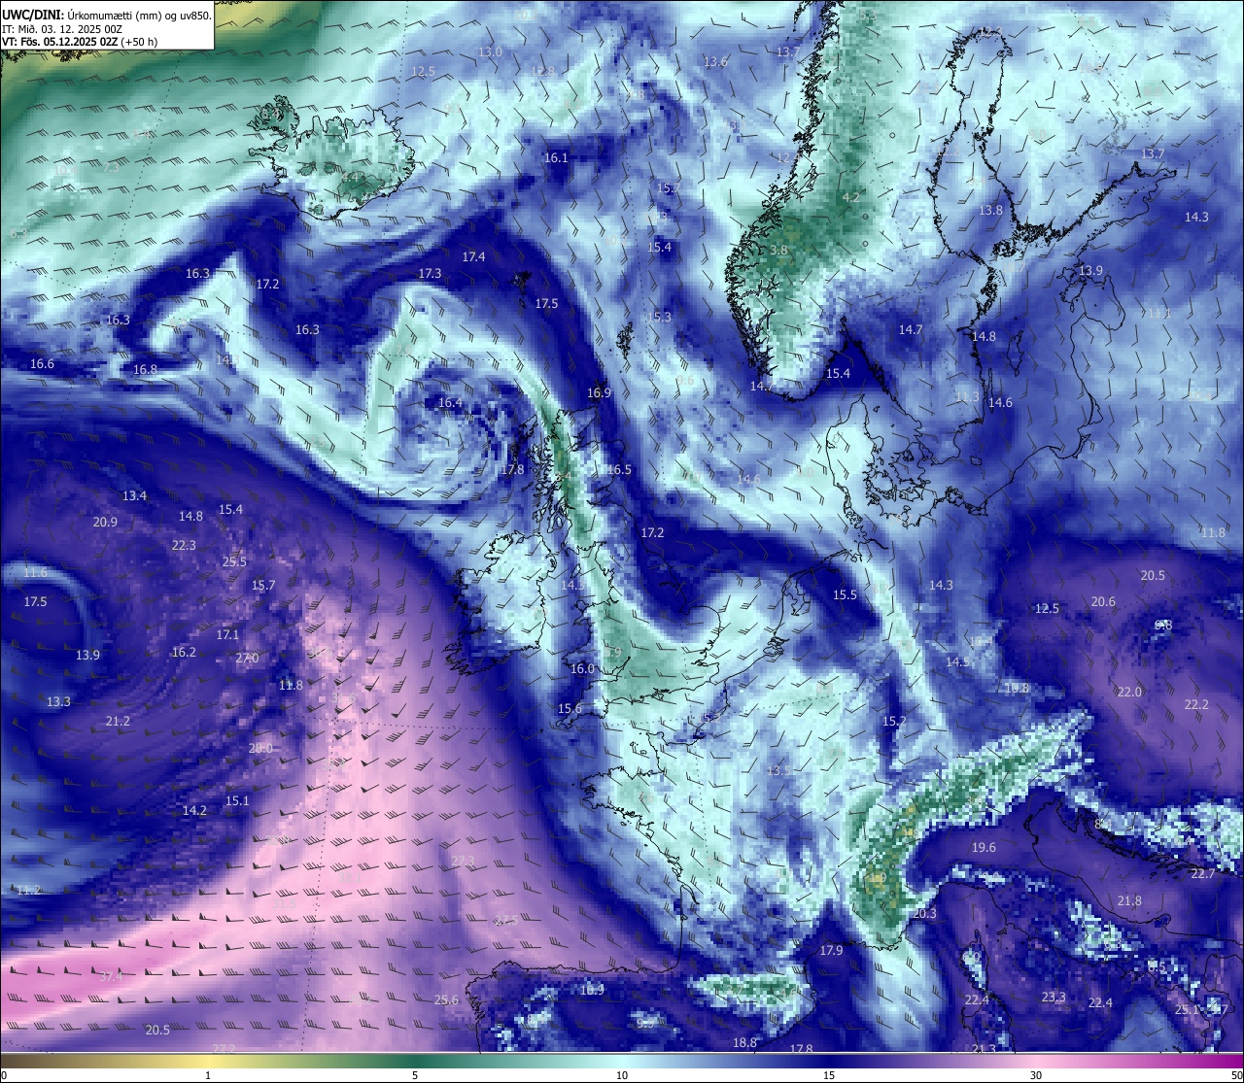Click the 11.6 value at the west edge

point(35,572)
